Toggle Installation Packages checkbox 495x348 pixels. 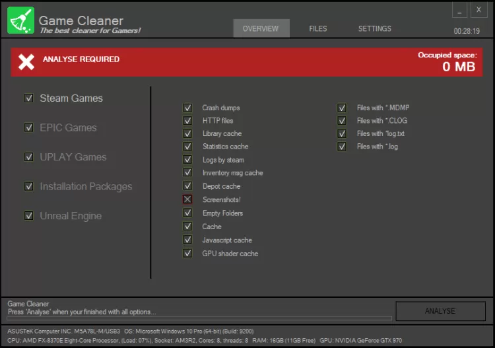point(29,186)
